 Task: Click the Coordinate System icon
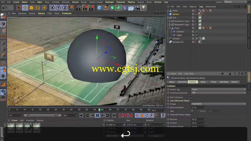tap(72, 8)
